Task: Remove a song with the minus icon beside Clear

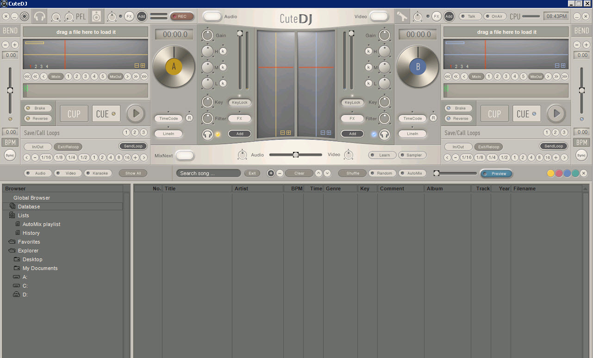Action: coord(280,173)
